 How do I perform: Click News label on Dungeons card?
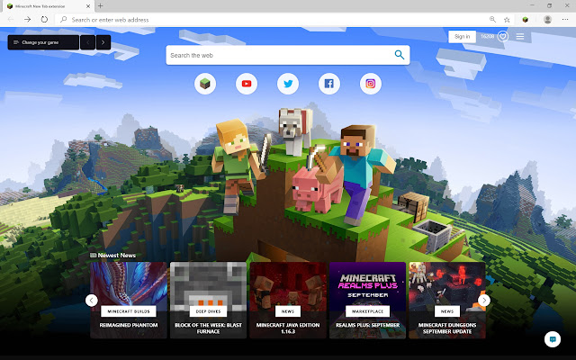(x=447, y=311)
